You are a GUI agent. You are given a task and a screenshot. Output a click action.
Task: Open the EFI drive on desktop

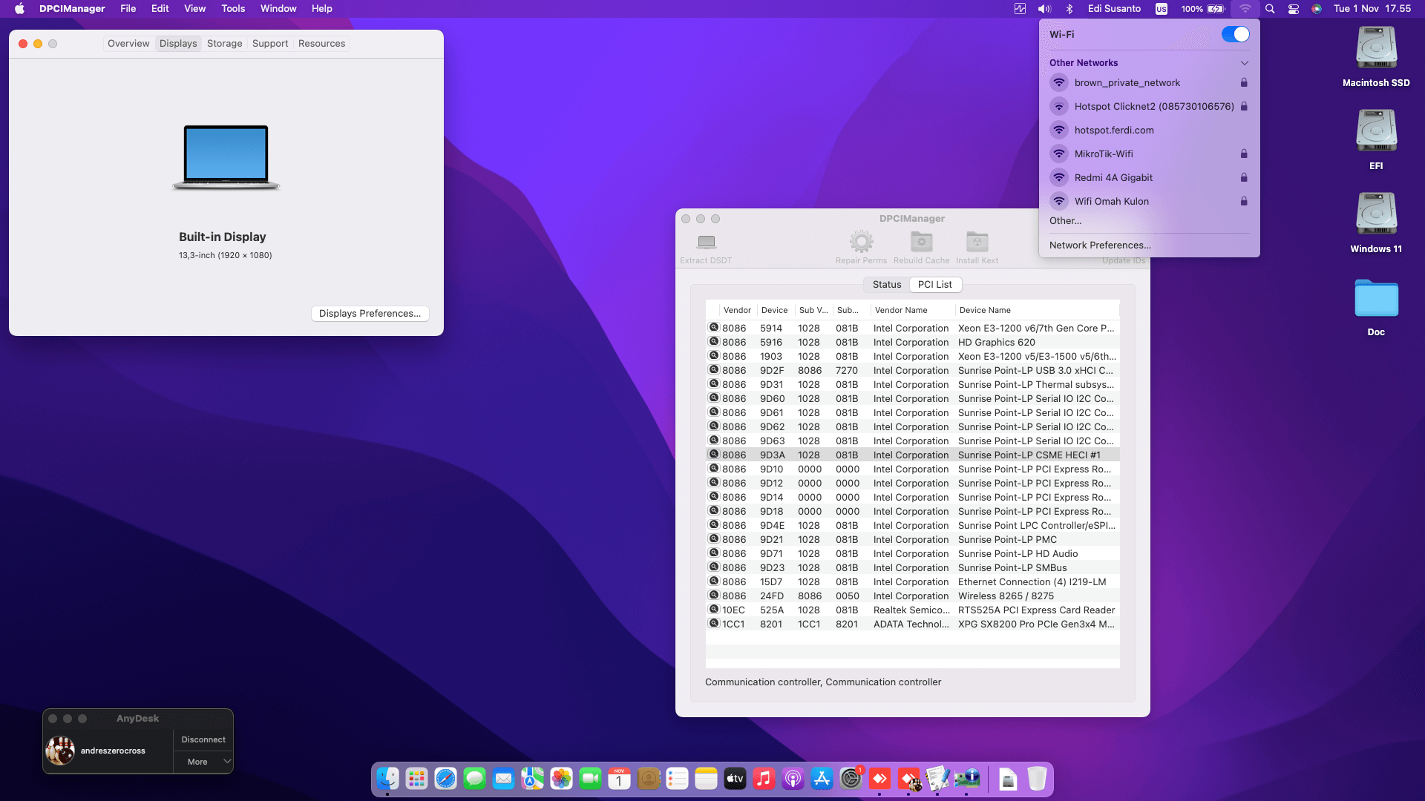coord(1376,132)
